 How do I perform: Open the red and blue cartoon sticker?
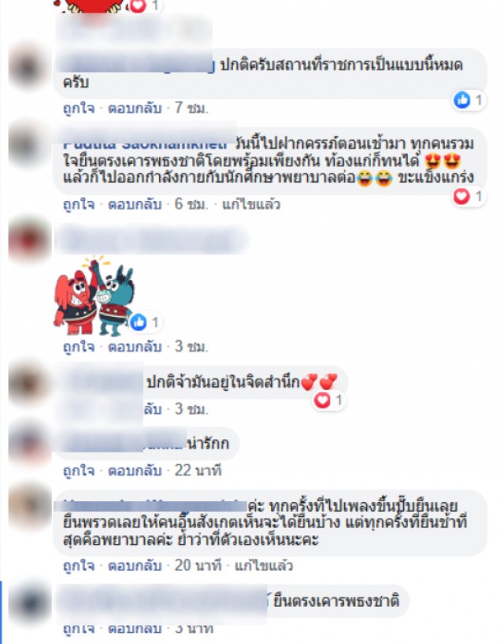click(x=94, y=296)
